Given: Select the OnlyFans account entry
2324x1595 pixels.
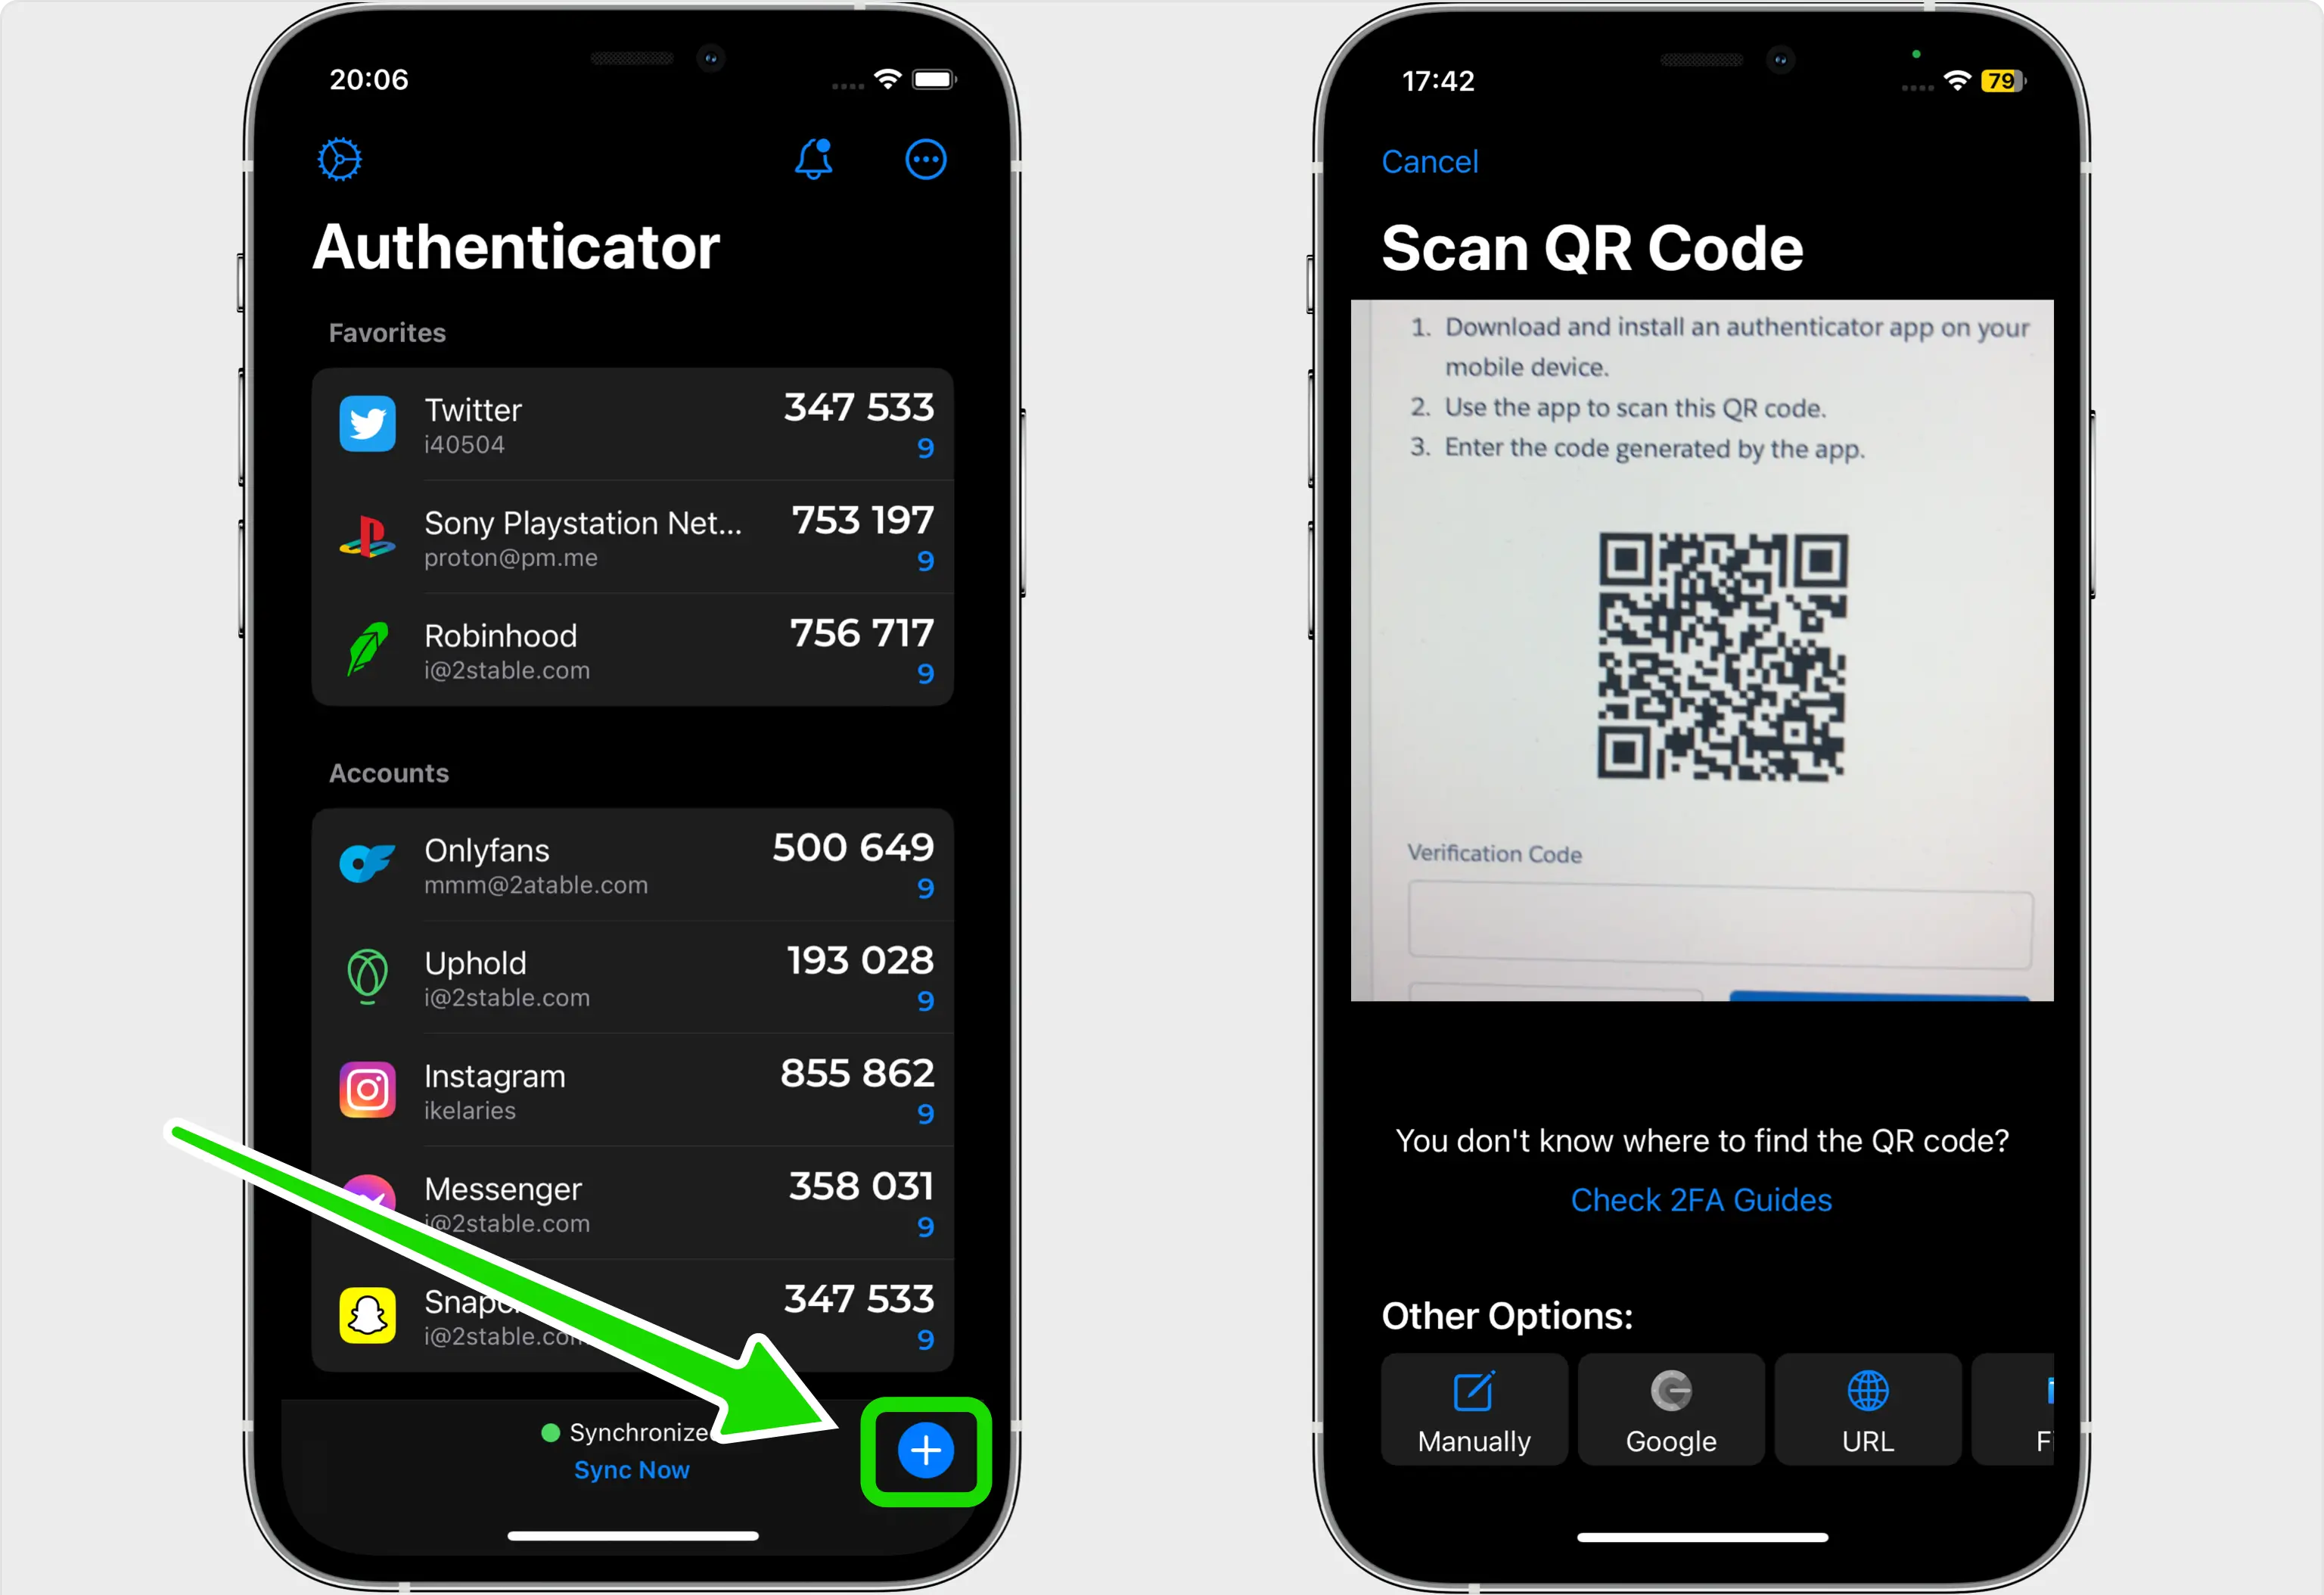Looking at the screenshot, I should [x=639, y=864].
